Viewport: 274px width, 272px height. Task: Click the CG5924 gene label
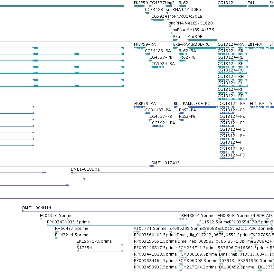tap(159, 16)
